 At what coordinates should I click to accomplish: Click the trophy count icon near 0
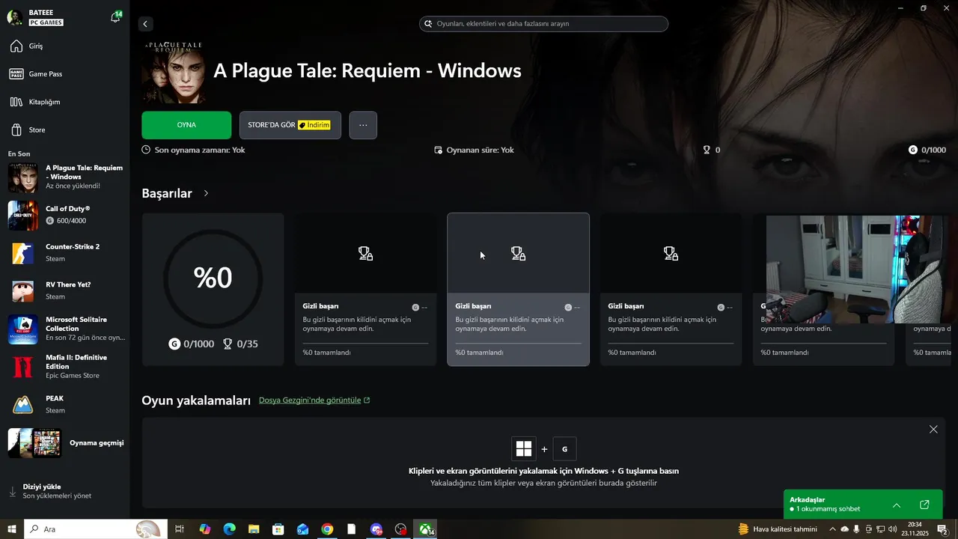click(707, 150)
